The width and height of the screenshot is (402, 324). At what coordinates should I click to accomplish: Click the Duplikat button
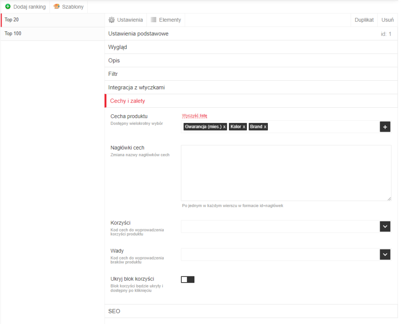[364, 20]
